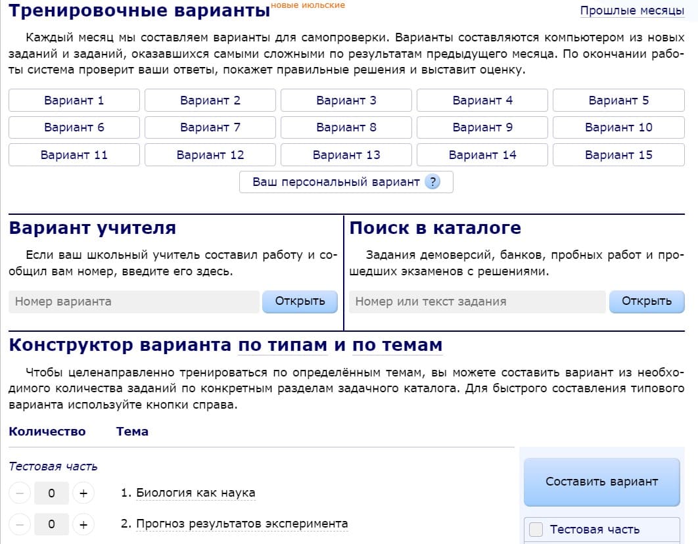Select Вариант 8 training test
Viewport: 698px width, 544px height.
click(346, 127)
